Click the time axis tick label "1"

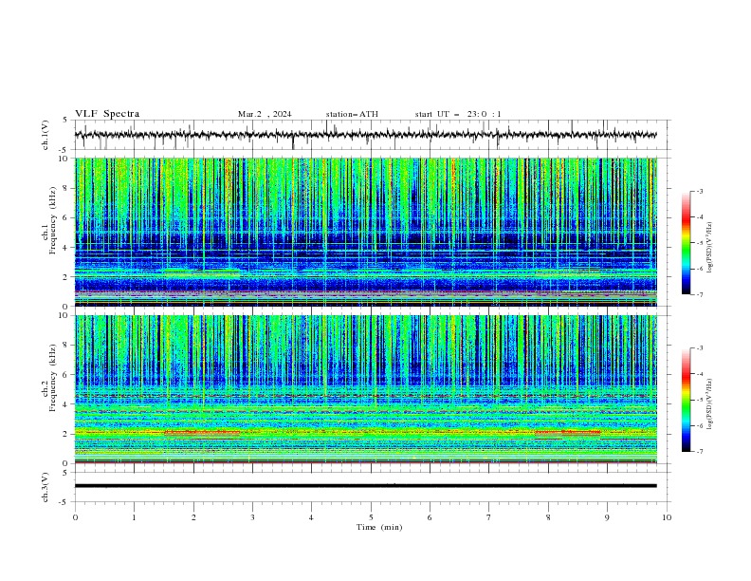click(x=134, y=517)
